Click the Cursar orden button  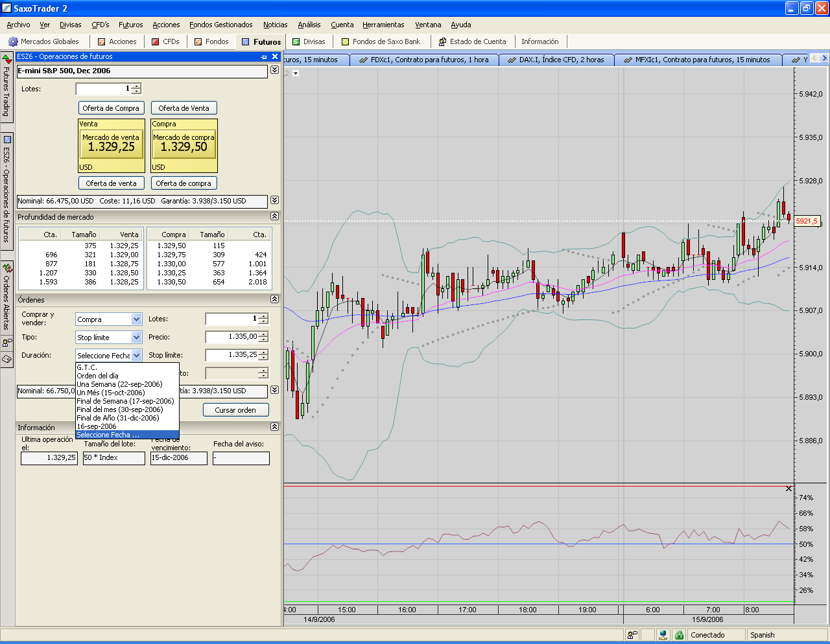click(x=235, y=410)
